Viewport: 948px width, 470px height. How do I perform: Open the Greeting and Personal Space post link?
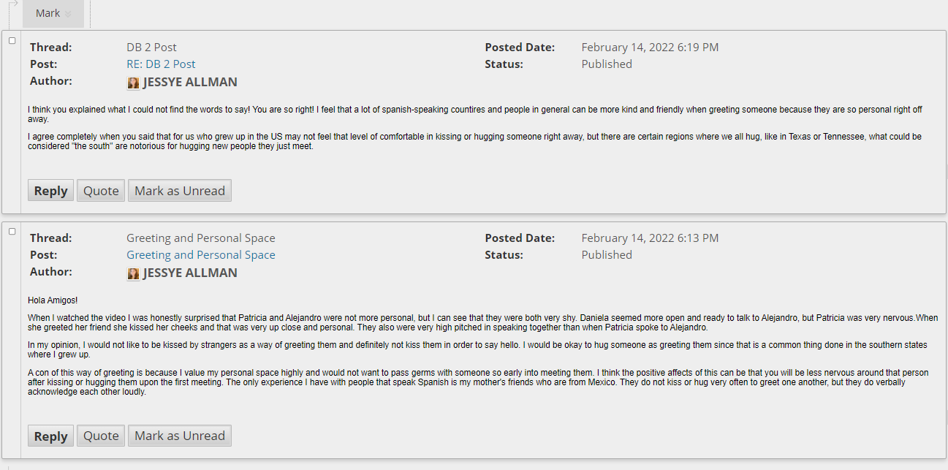pyautogui.click(x=201, y=255)
